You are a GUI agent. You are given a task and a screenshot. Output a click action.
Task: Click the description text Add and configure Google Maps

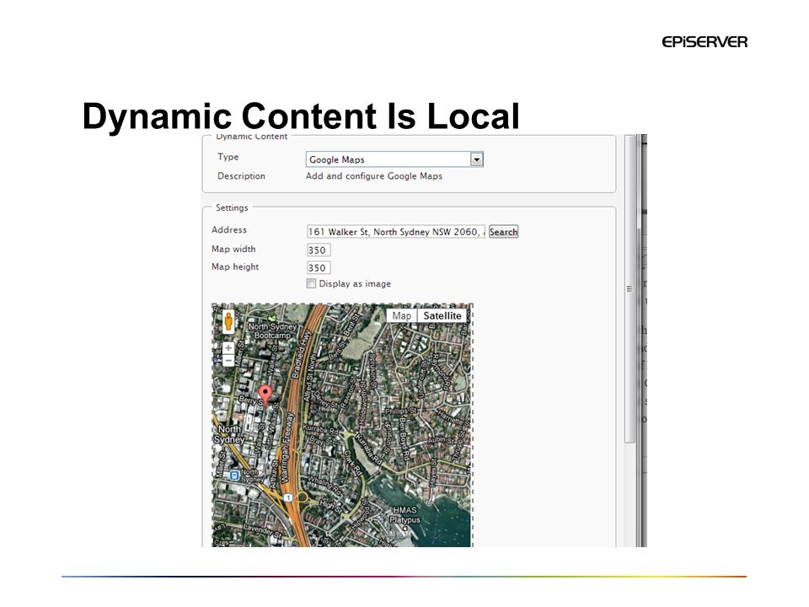[x=374, y=176]
